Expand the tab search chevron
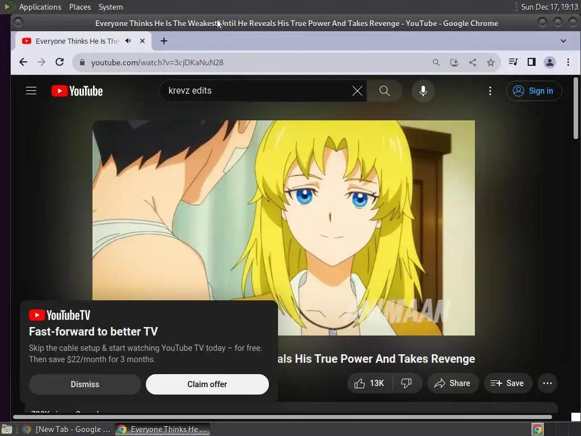The width and height of the screenshot is (581, 436). (x=563, y=41)
